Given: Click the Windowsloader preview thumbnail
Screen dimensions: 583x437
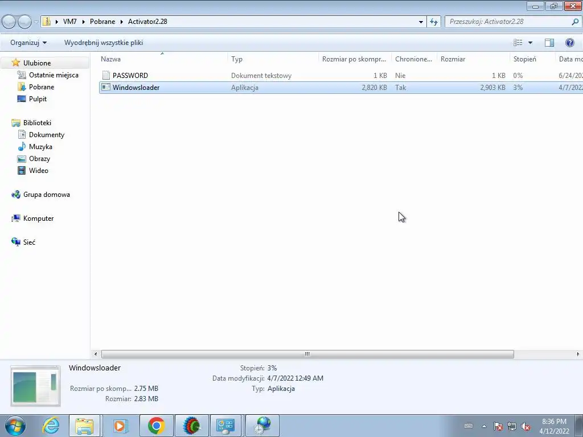Looking at the screenshot, I should (35, 386).
